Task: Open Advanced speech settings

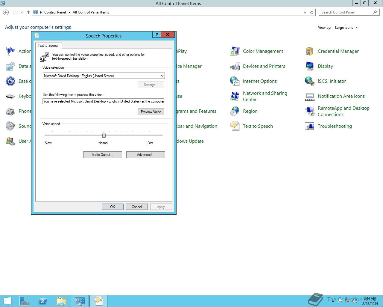Action: point(145,155)
